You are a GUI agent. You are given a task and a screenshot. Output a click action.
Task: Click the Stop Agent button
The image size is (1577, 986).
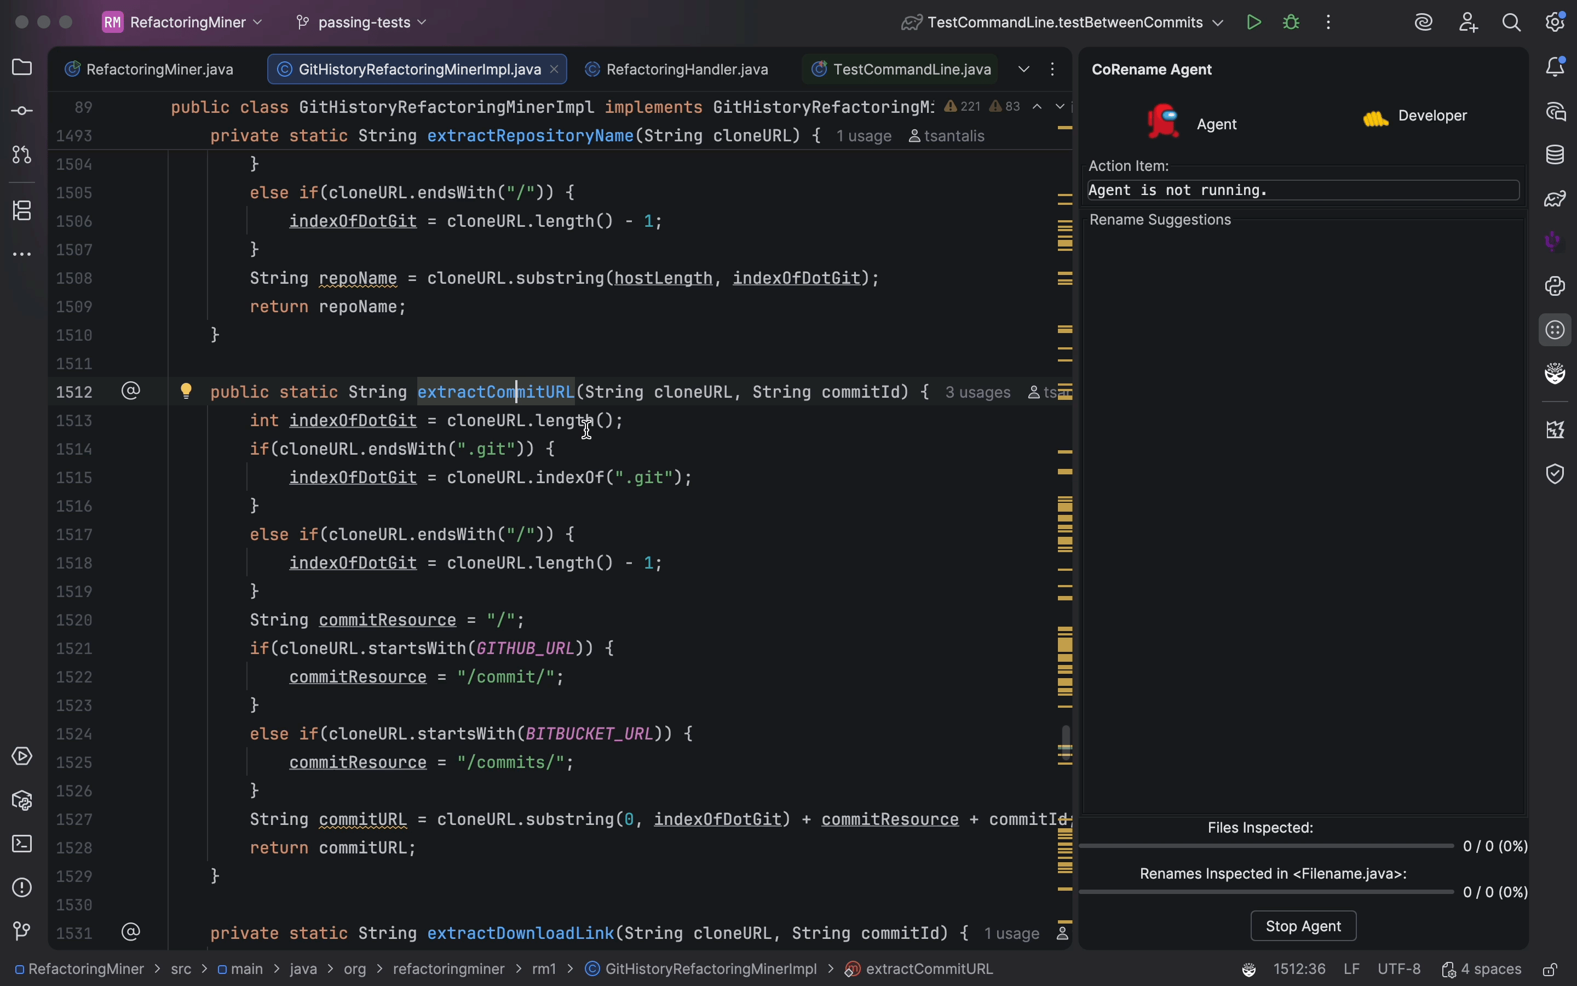pyautogui.click(x=1303, y=926)
